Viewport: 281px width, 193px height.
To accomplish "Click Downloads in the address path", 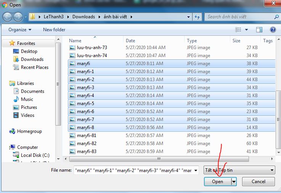I will [x=84, y=17].
